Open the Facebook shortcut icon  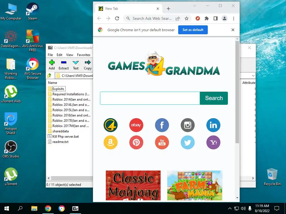pos(162,125)
